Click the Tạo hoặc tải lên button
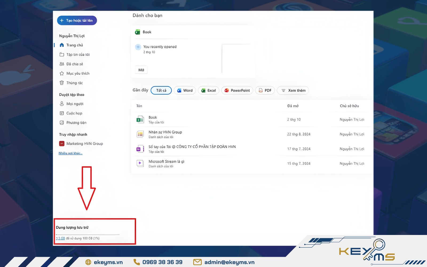427x267 pixels. pyautogui.click(x=77, y=20)
